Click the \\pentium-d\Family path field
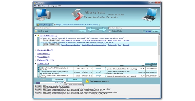The height and width of the screenshot is (101, 195). click(x=134, y=28)
